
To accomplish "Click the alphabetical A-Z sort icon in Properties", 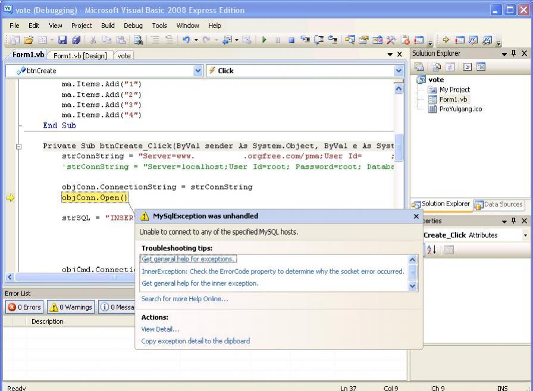I will coord(431,250).
